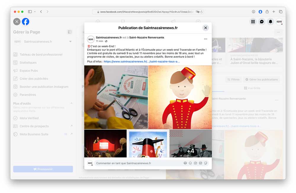The width and height of the screenshot is (296, 193).
Task: Open the apps grid menu
Action: pyautogui.click(x=253, y=22)
